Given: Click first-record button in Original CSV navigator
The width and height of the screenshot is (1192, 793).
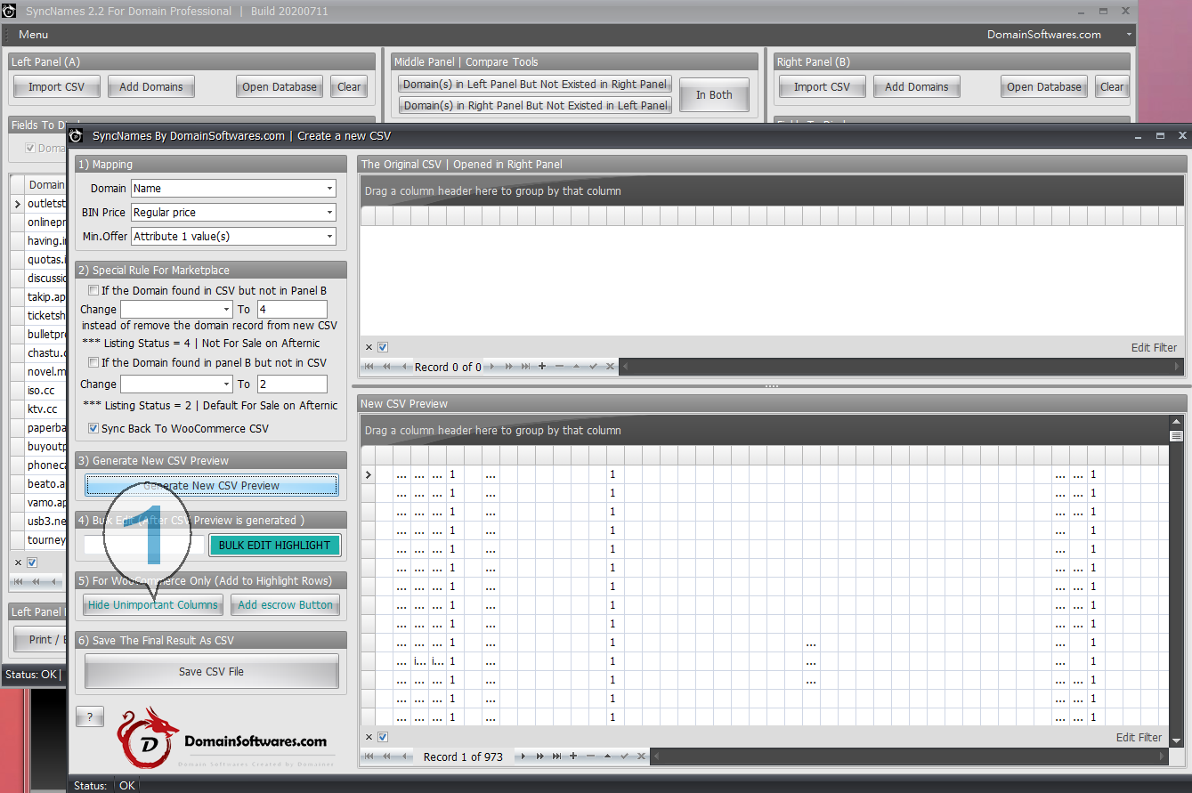Looking at the screenshot, I should coord(369,367).
